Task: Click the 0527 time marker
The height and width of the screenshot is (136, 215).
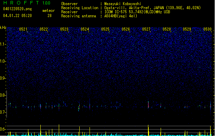Action: (146, 29)
